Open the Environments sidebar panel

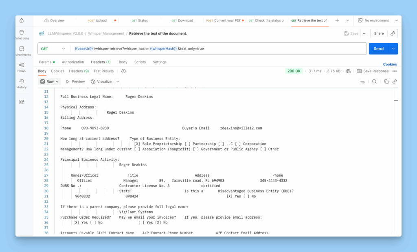(22, 50)
